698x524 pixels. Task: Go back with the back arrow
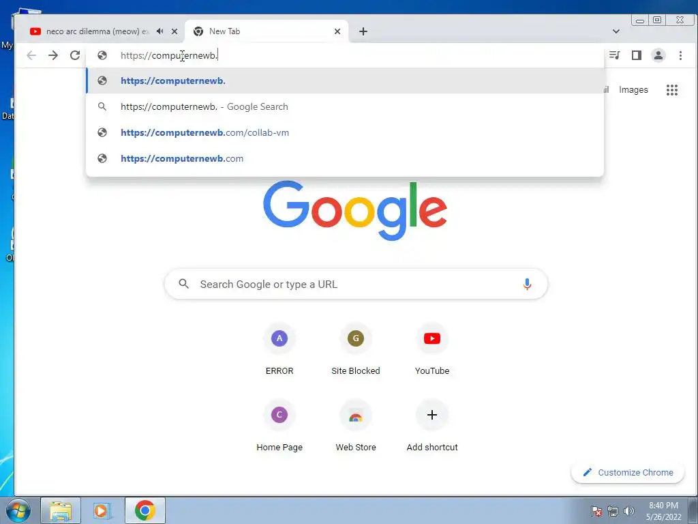click(31, 55)
